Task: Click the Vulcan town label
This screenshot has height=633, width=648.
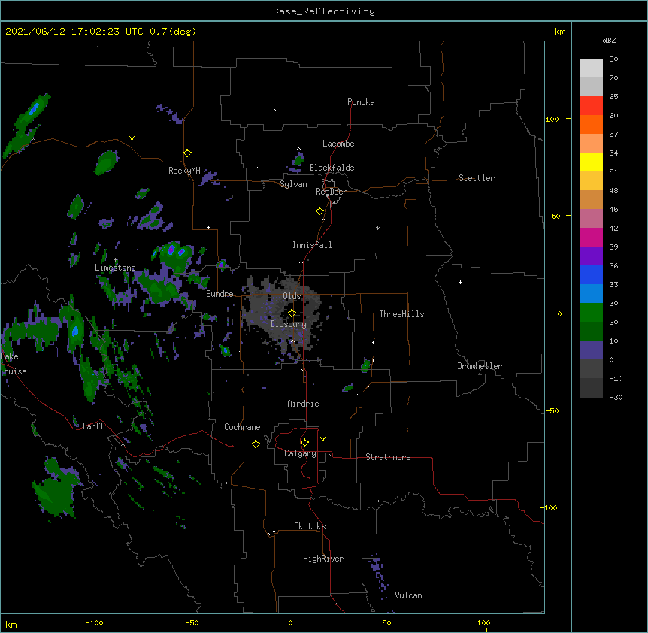Action: (x=408, y=595)
